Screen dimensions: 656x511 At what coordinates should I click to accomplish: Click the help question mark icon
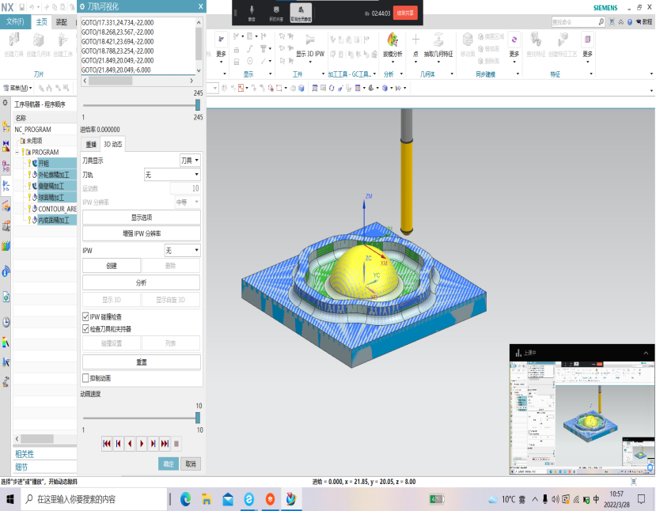click(x=630, y=21)
